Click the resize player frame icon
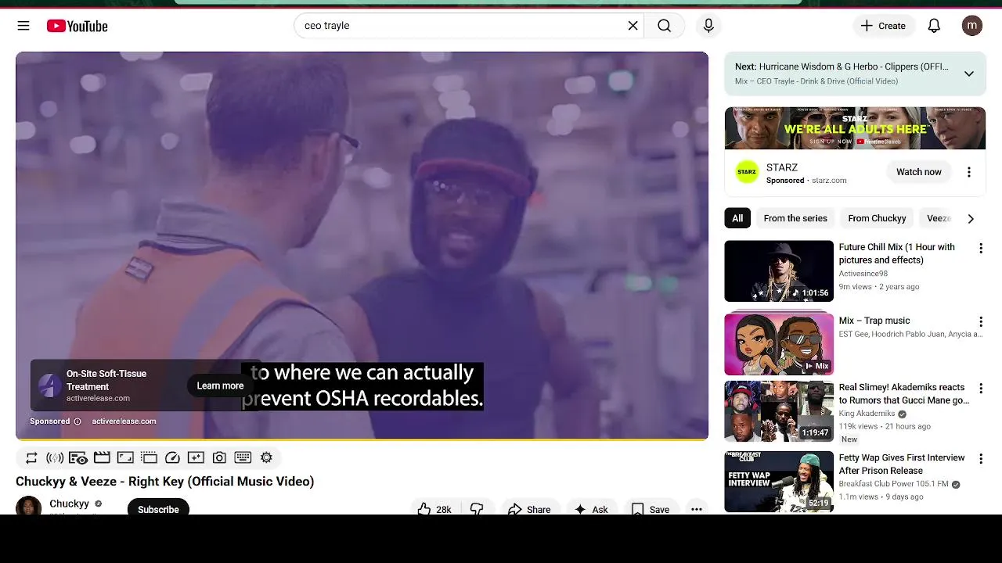Screen dimensions: 1002x563 [x=125, y=457]
